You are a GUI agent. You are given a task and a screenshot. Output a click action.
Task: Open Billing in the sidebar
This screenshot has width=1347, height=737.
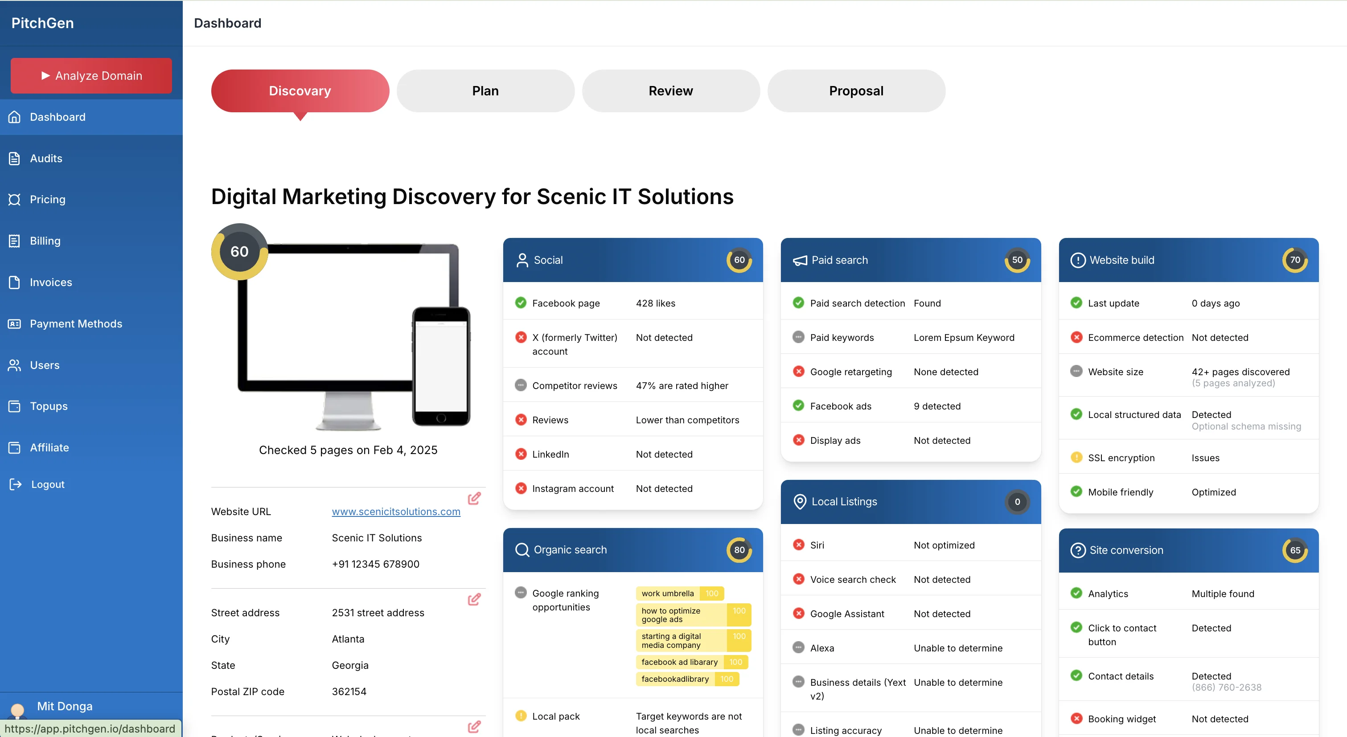click(45, 241)
